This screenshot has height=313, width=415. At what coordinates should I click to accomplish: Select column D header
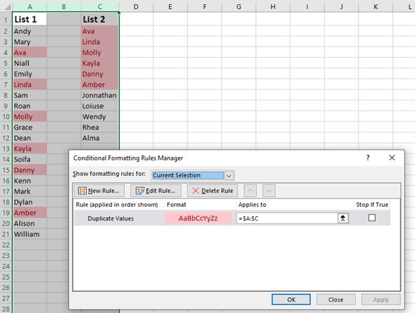pos(136,6)
